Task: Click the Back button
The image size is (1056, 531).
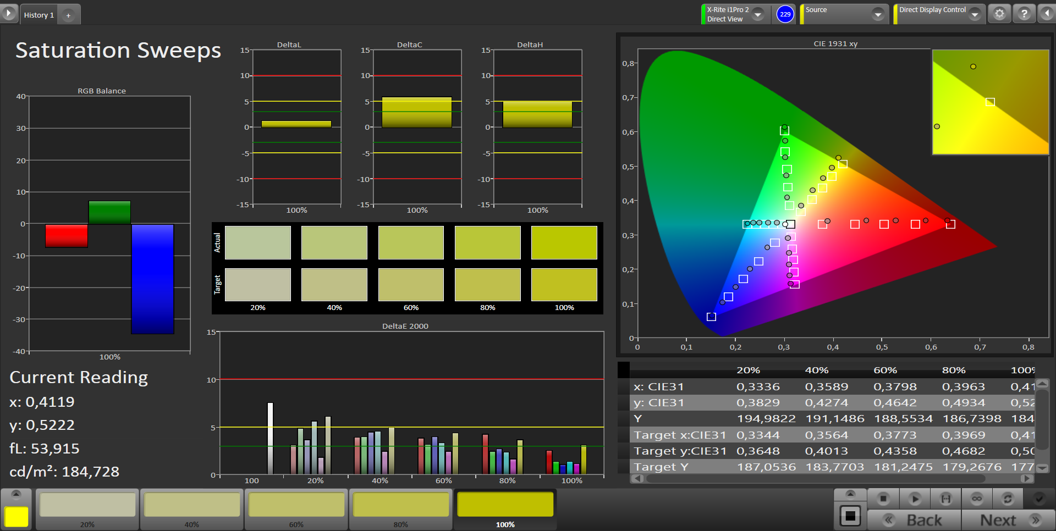Action: click(x=914, y=520)
